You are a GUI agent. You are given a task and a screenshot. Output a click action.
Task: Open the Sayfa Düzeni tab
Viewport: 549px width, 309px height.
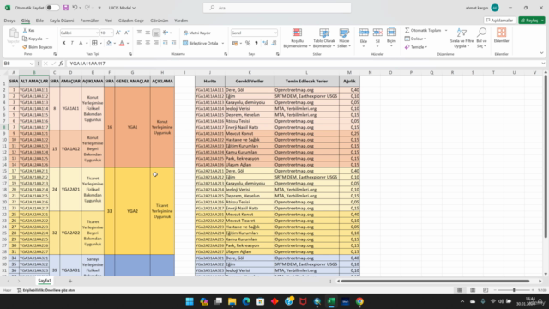62,21
